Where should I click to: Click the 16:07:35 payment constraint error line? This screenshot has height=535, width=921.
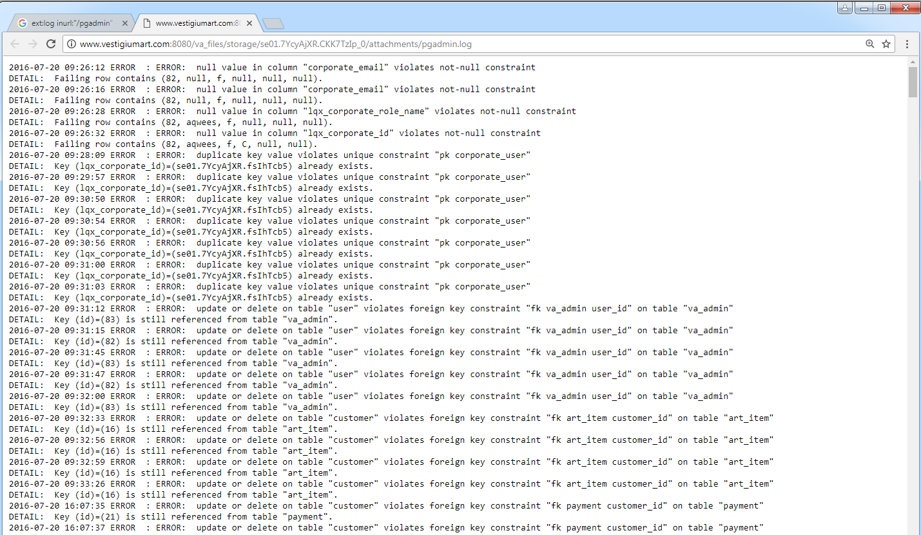point(387,505)
